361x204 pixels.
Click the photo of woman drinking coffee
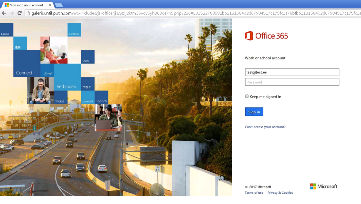click(x=54, y=50)
